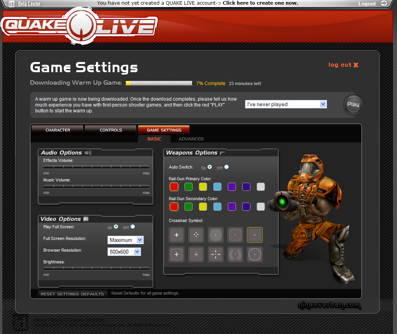Viewport: 397px width, 334px height.
Task: Select the plain white plus crosshair symbol
Action: pos(177,235)
